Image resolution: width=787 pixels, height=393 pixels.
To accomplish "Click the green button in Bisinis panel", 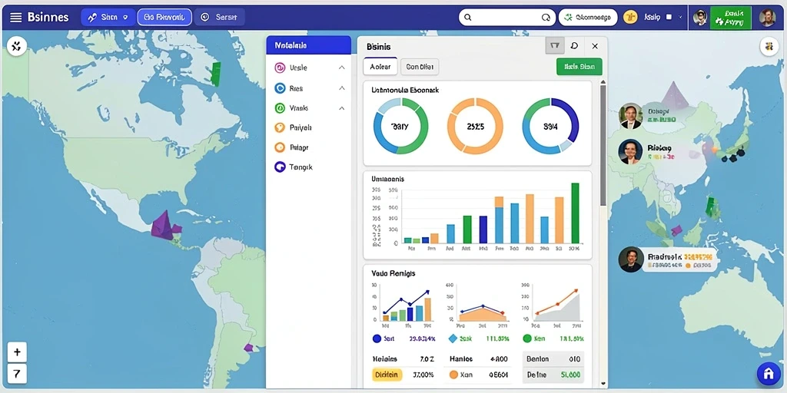I will click(579, 67).
